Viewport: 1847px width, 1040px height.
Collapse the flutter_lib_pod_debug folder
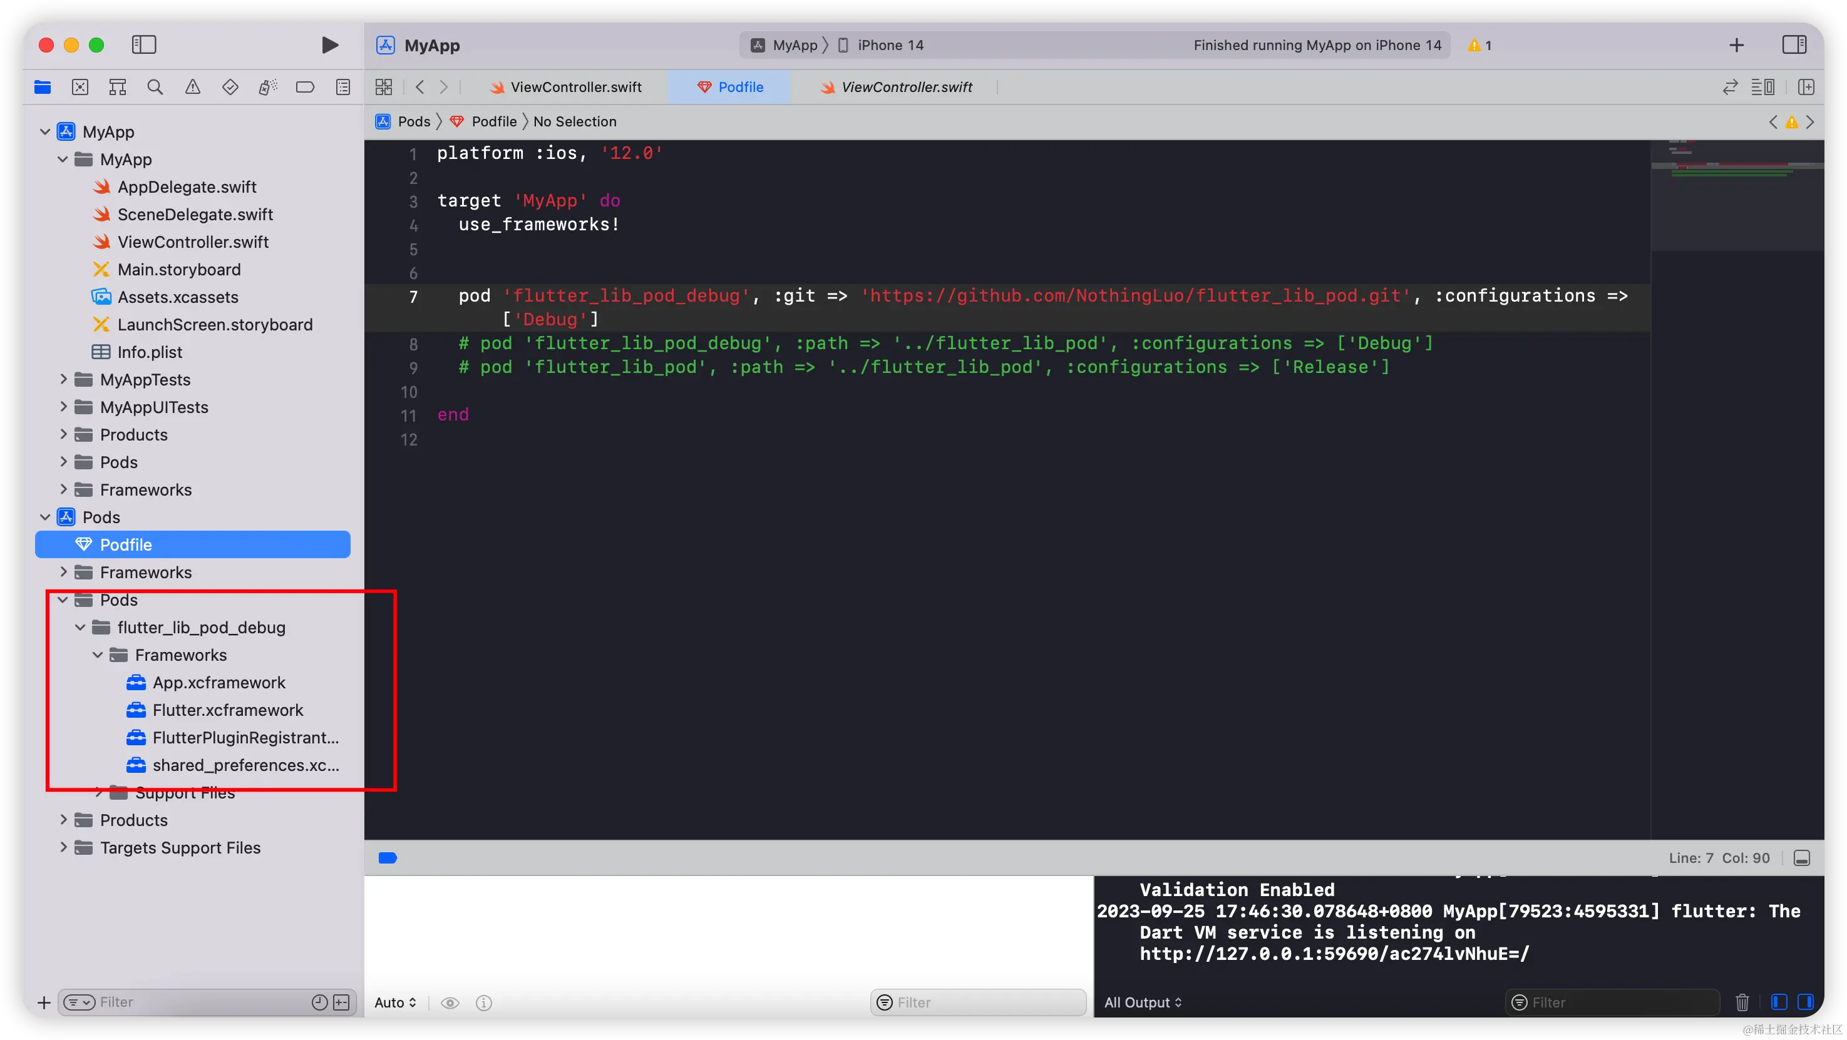pyautogui.click(x=80, y=628)
